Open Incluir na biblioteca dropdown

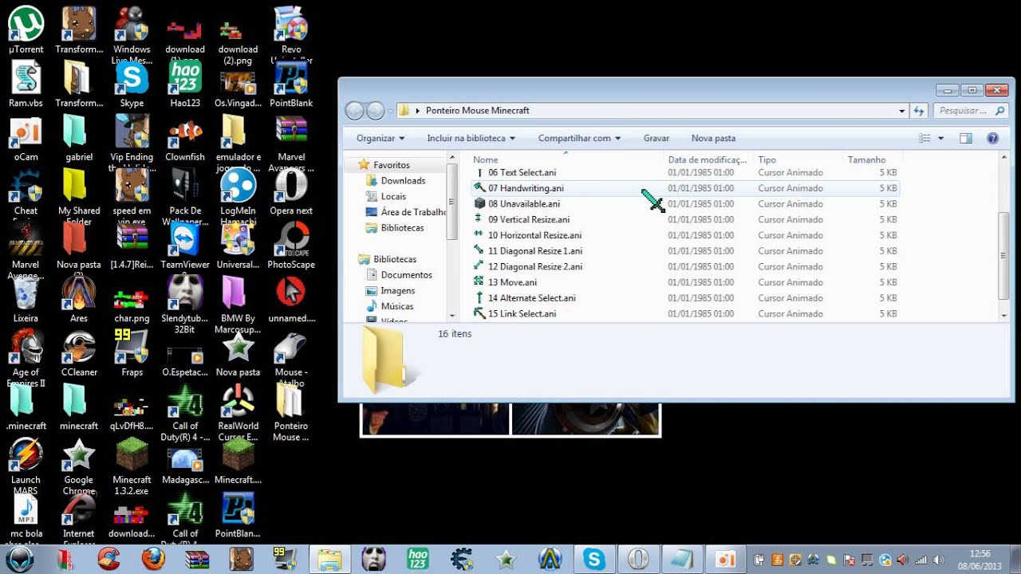click(x=471, y=138)
